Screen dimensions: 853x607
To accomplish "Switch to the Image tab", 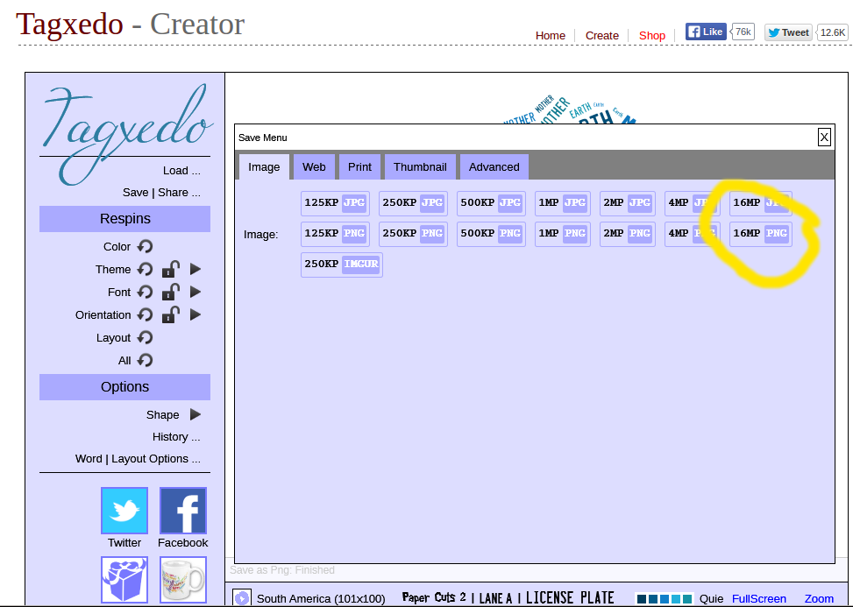I will pos(264,166).
